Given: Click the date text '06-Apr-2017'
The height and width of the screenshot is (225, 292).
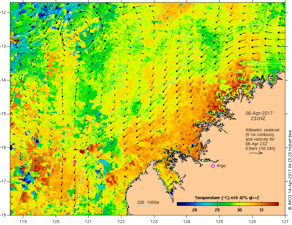Looking at the screenshot, I should [259, 113].
